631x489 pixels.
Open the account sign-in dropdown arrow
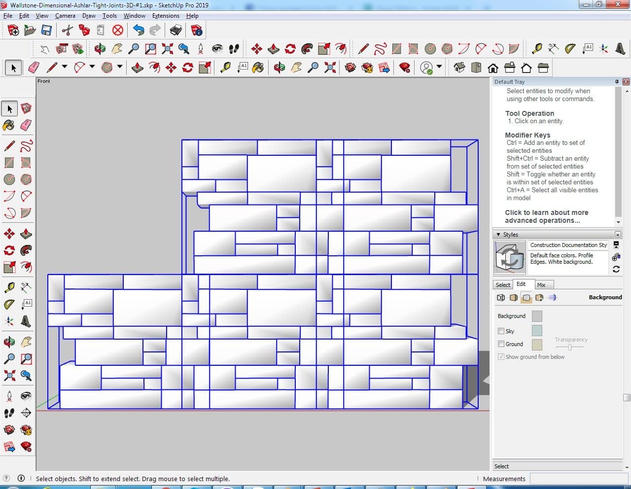439,68
